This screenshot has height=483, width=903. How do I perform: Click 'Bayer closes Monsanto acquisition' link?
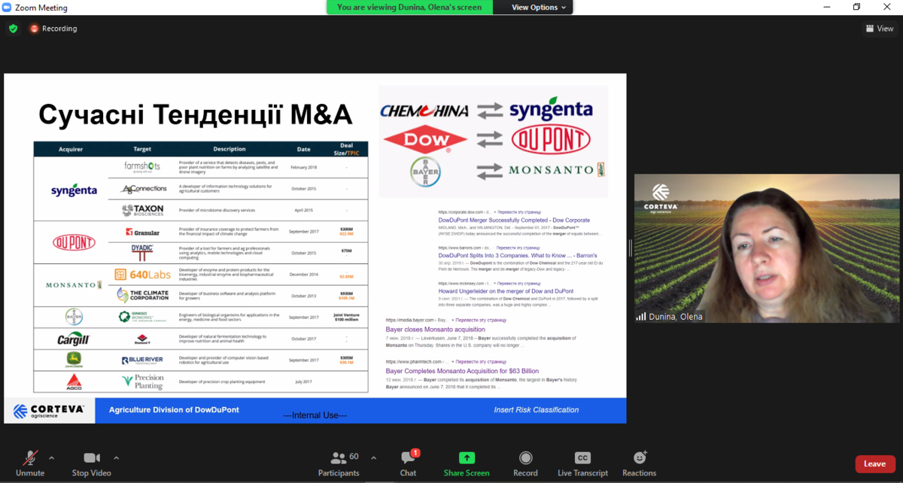click(434, 329)
